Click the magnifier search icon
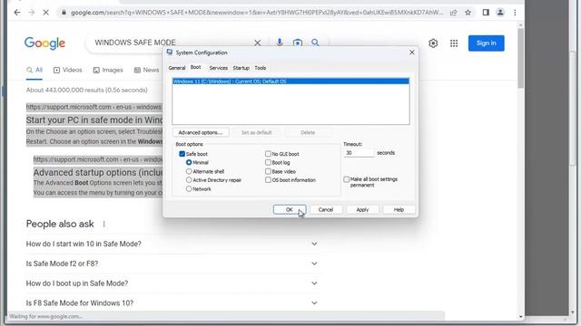581x326 pixels. tap(315, 43)
